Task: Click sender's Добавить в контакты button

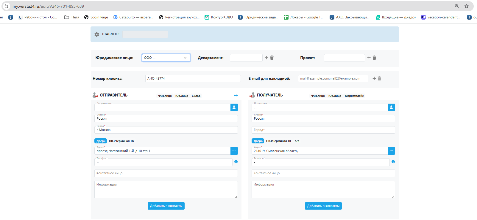Action: (x=166, y=206)
